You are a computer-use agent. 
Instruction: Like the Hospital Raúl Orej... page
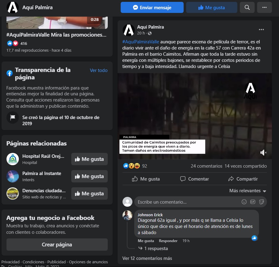click(x=89, y=159)
